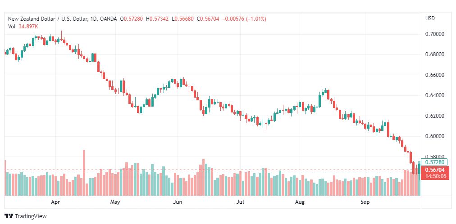Click the USD currency label
This screenshot has width=456, height=224.
coord(430,18)
